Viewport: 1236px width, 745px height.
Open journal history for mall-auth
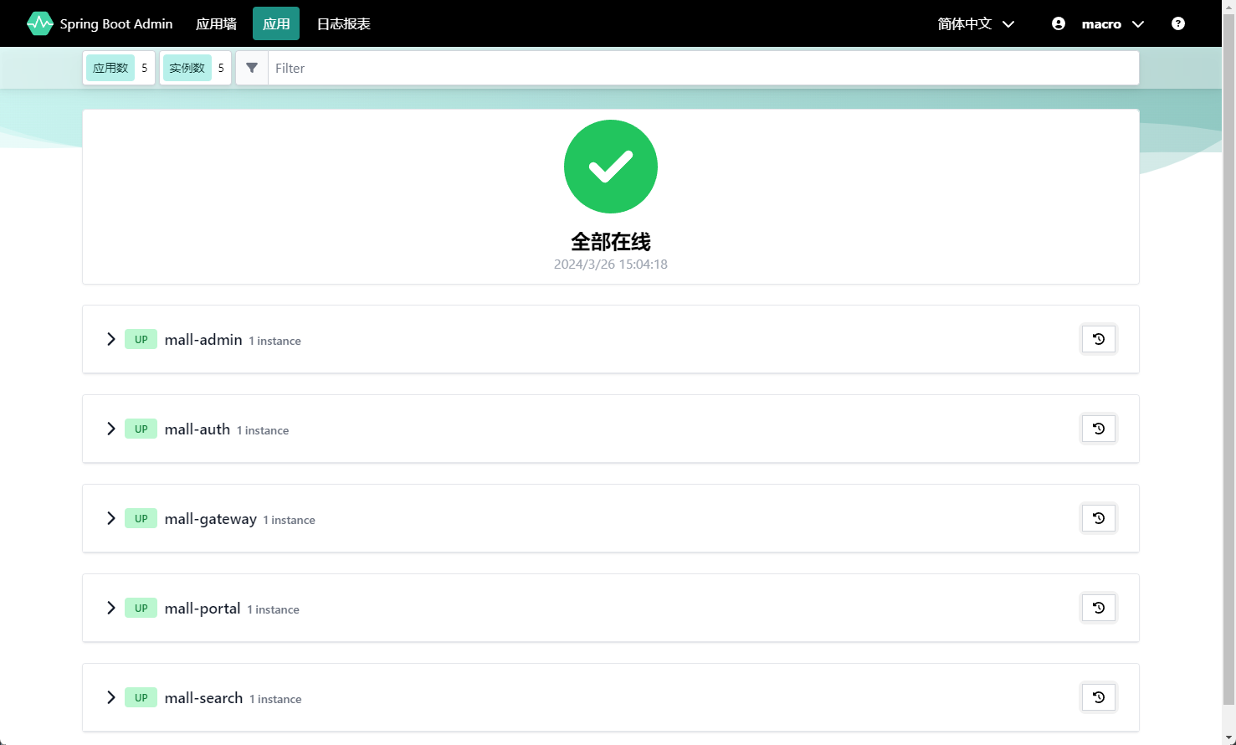(1099, 429)
